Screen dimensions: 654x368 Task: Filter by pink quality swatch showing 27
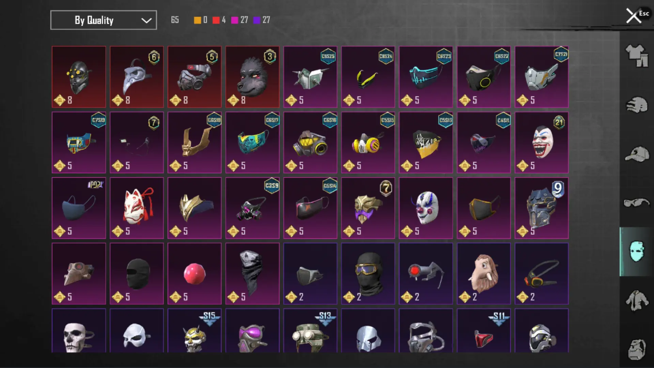234,20
